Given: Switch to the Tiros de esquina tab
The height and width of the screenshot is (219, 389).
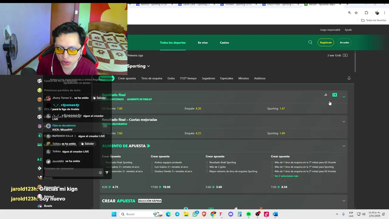Looking at the screenshot, I should [152, 78].
